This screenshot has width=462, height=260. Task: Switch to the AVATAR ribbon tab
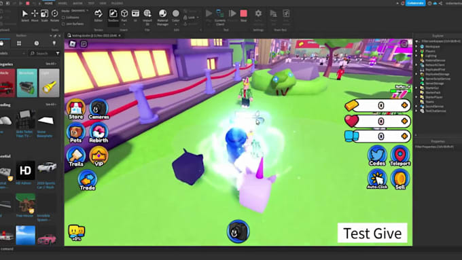pyautogui.click(x=77, y=3)
